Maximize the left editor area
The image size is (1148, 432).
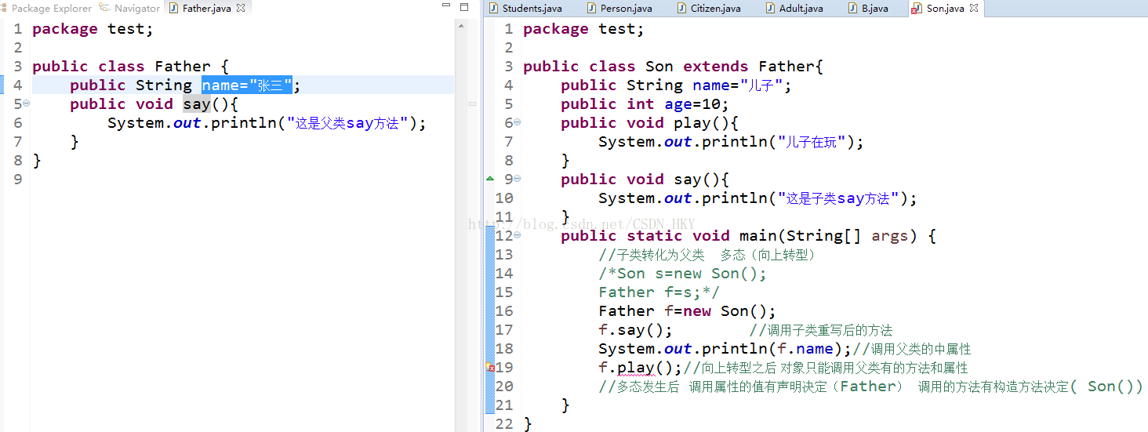coord(464,7)
